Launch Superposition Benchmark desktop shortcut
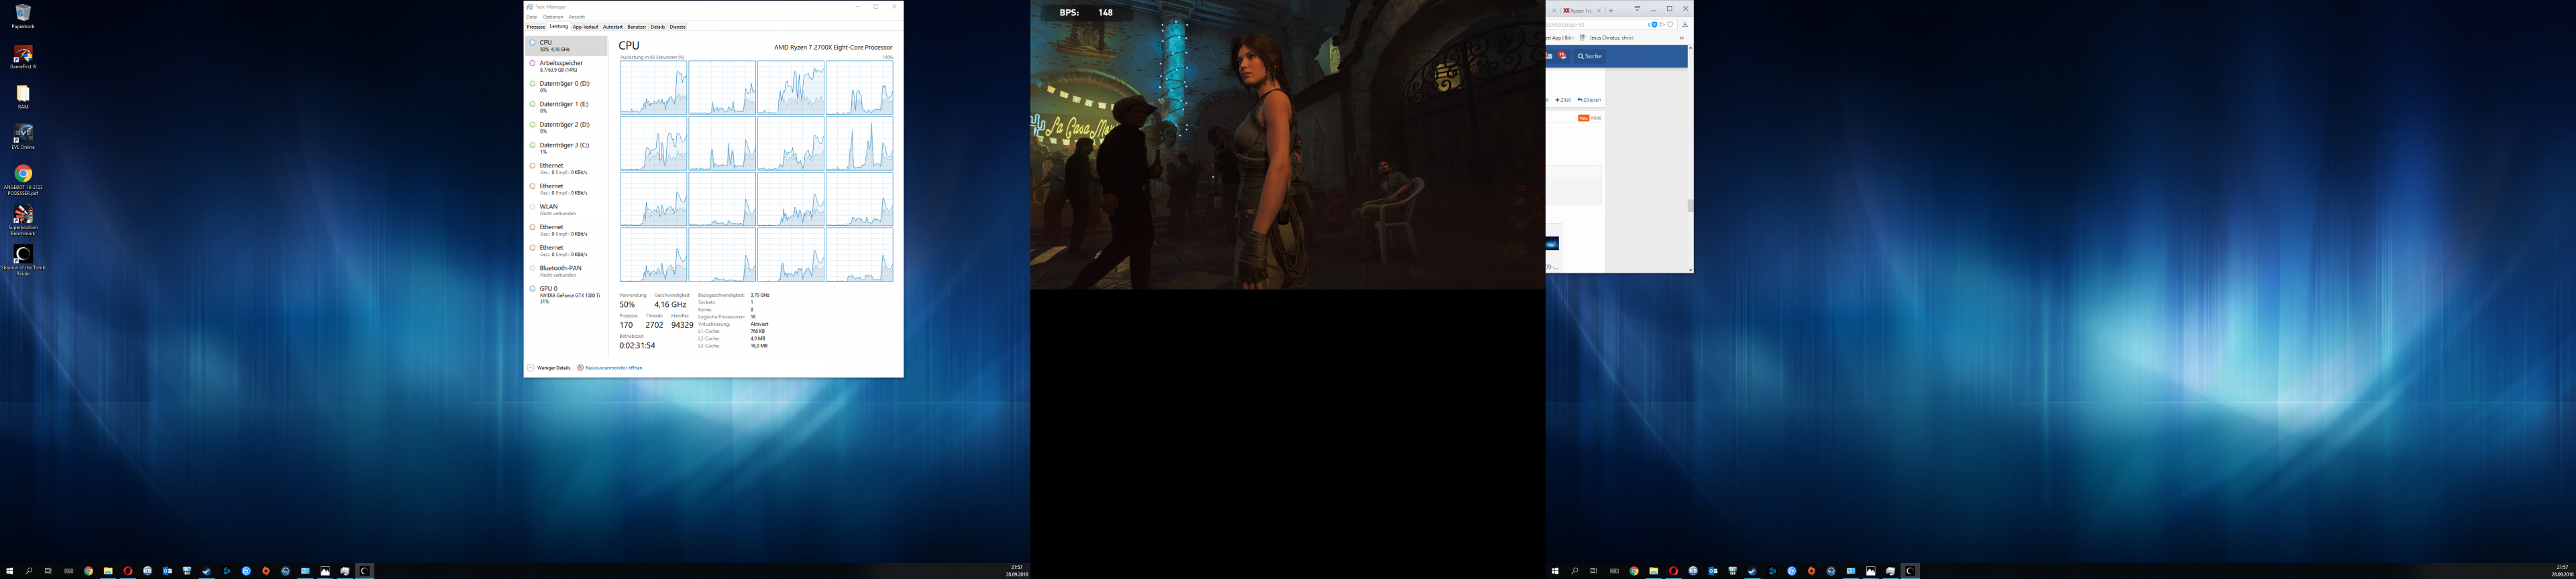Screen dimensions: 2576x579 23,220
